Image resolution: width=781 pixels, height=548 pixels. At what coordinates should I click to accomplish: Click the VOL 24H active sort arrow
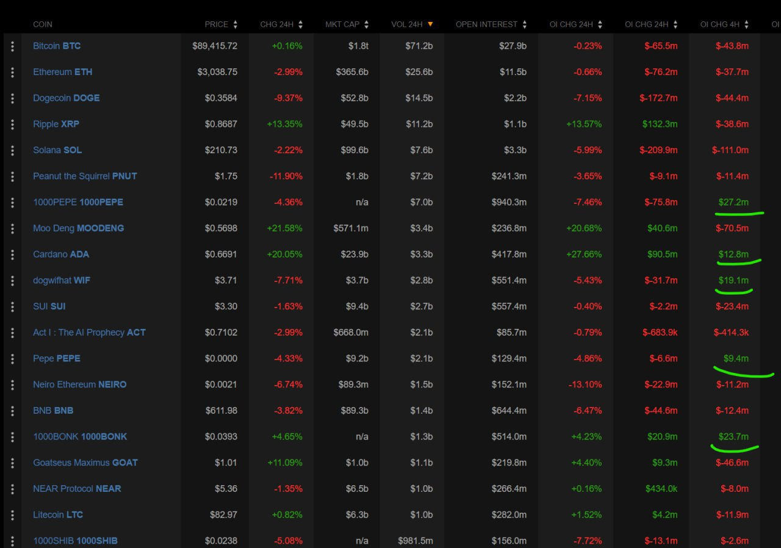430,24
